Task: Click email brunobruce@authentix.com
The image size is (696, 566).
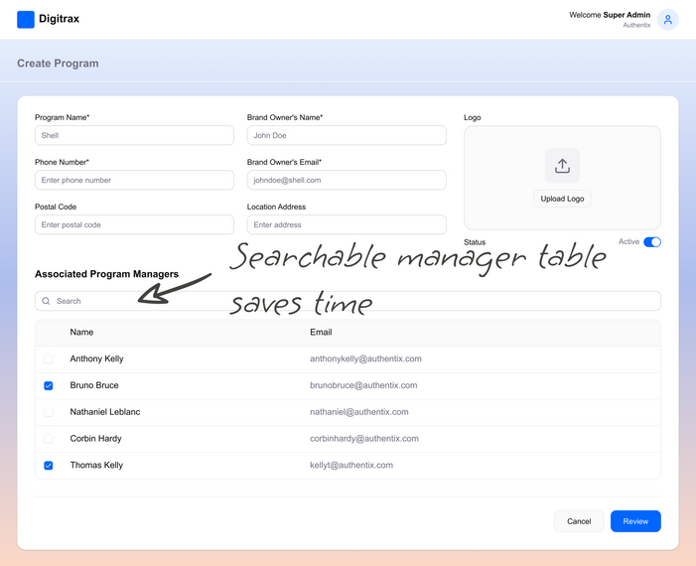Action: [363, 385]
